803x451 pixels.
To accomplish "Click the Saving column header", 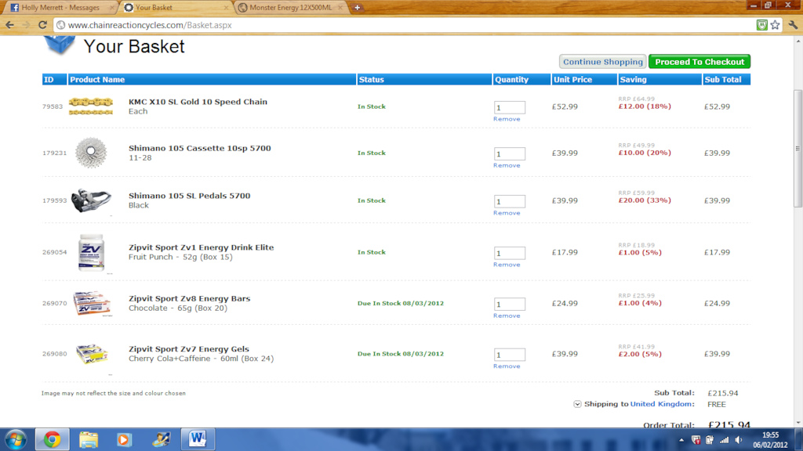I will pyautogui.click(x=659, y=80).
